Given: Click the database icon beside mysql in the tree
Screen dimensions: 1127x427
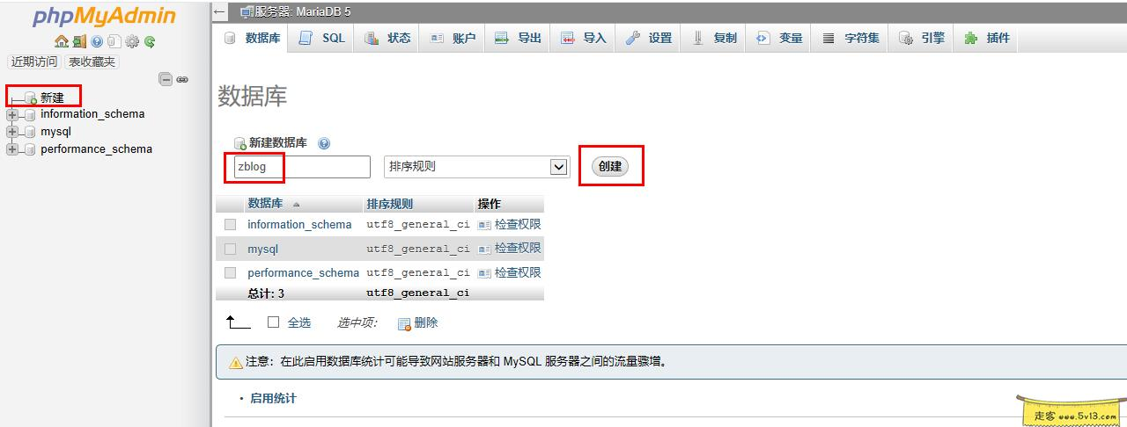Looking at the screenshot, I should [30, 132].
